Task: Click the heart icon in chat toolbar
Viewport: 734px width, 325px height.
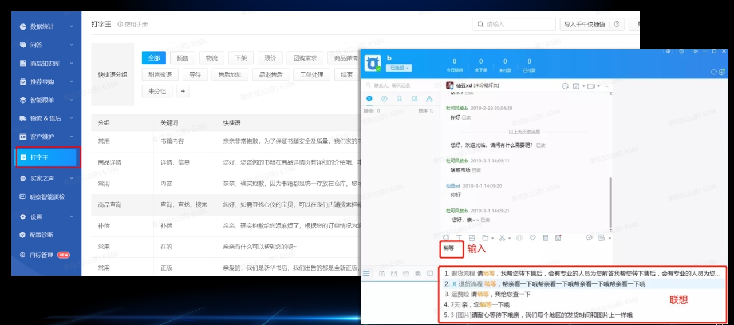Action: click(532, 237)
